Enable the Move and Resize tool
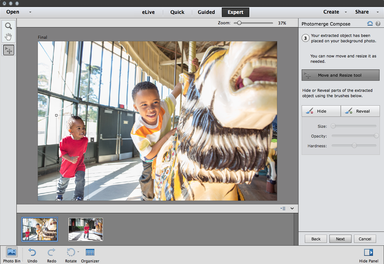Screen dimensions: 384x264 [x=340, y=75]
